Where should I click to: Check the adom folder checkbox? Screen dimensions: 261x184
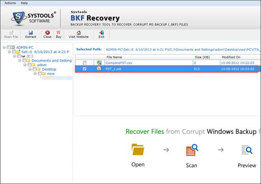[29, 65]
